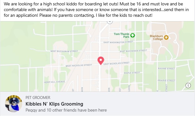195x116 pixels.
Task: Open the map info icon
Action: pyautogui.click(x=188, y=85)
